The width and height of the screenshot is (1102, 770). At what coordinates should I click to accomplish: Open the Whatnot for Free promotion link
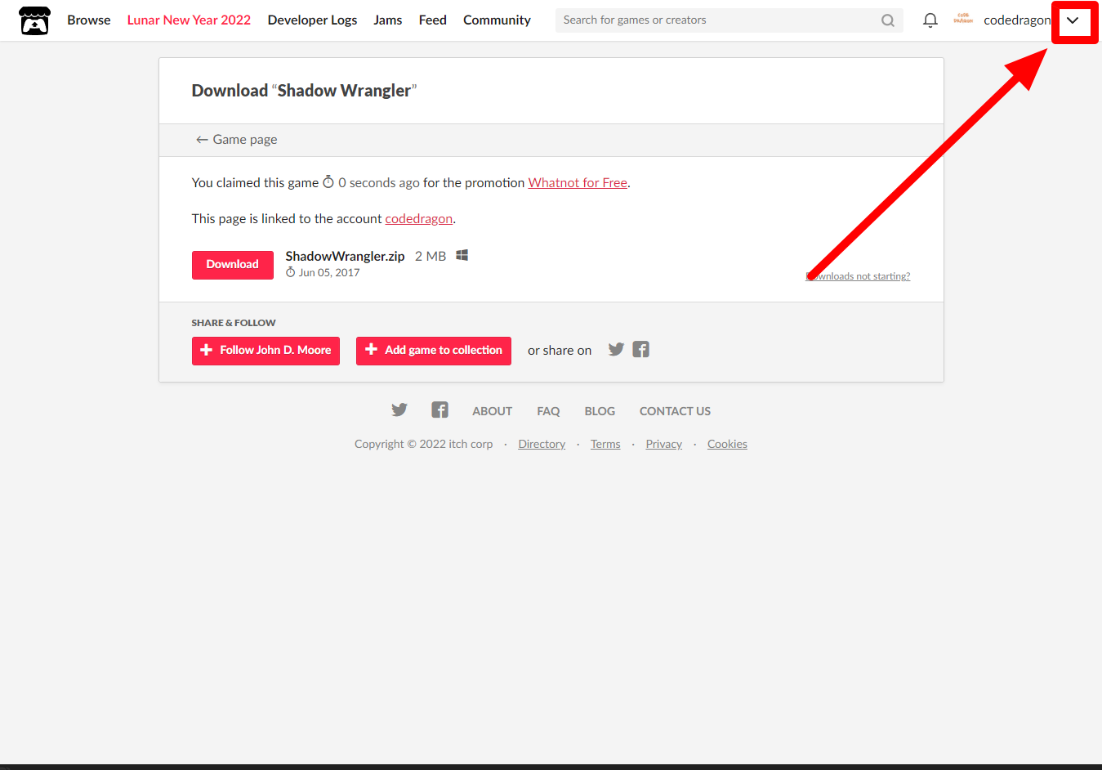578,183
